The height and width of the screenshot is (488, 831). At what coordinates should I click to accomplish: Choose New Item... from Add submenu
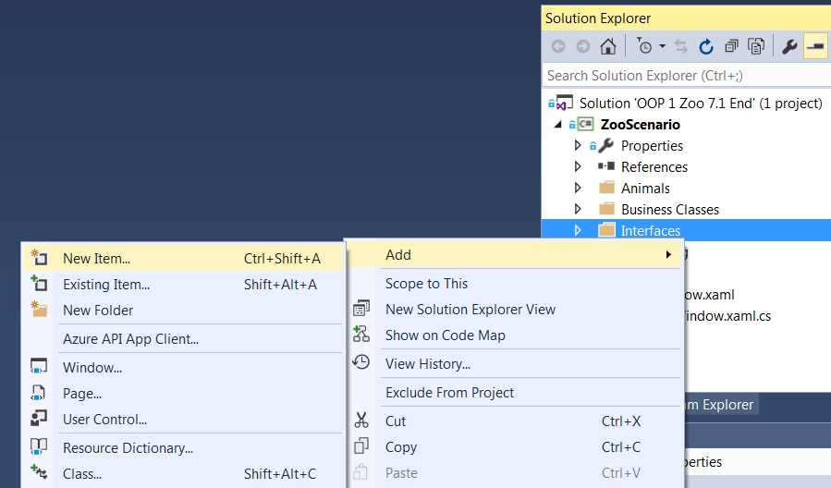tap(96, 259)
